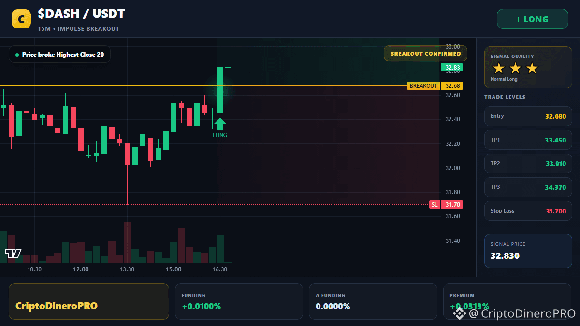This screenshot has height=326, width=580.
Task: Click the 31.40 price axis label
Action: pyautogui.click(x=452, y=241)
